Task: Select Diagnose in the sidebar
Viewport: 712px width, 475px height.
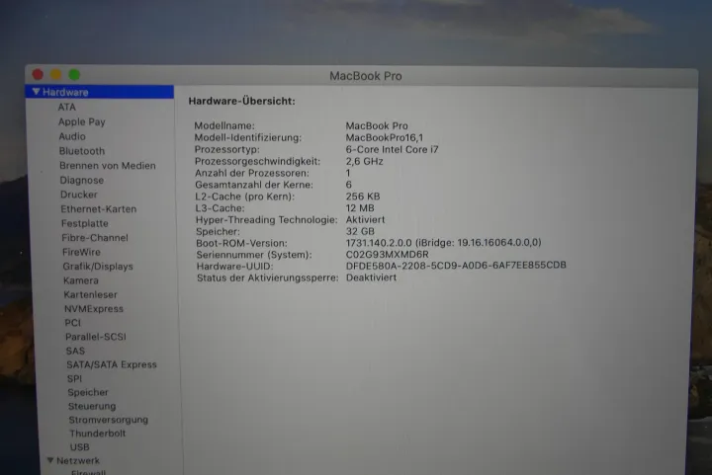Action: (x=82, y=180)
